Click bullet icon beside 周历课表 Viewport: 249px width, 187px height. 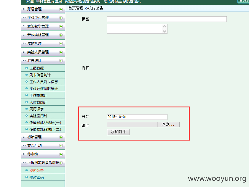point(26,109)
